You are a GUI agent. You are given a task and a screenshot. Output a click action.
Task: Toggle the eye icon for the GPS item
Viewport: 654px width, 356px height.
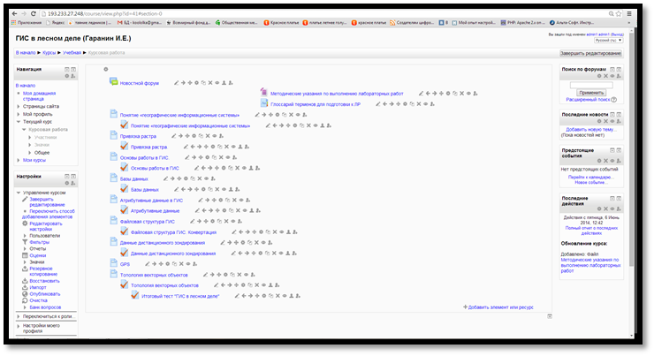click(x=188, y=264)
